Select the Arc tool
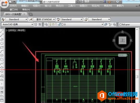 point(2,51)
